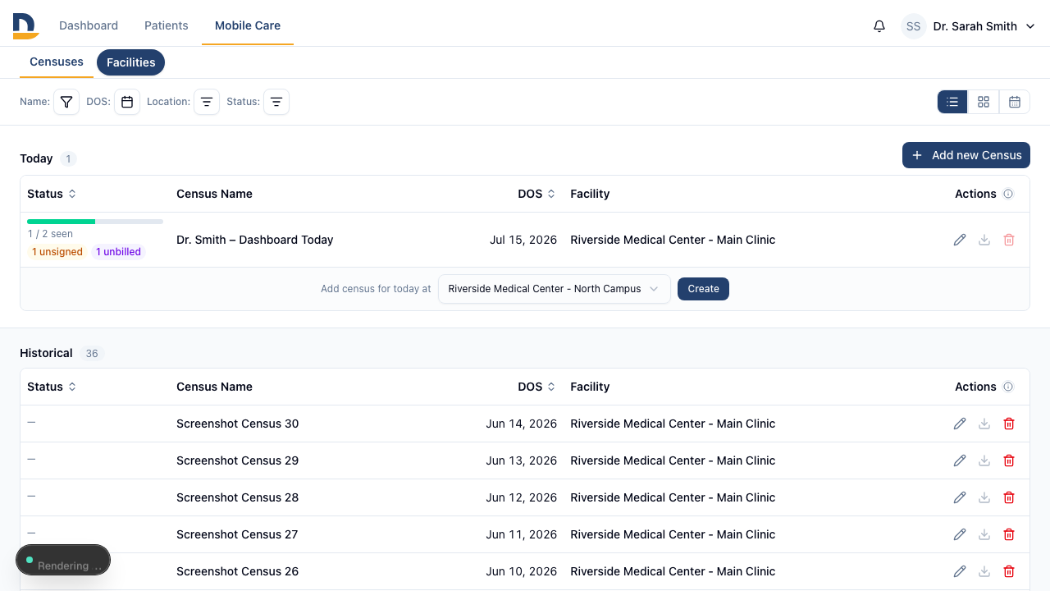Click the app logo icon
Image resolution: width=1050 pixels, height=591 pixels.
(25, 26)
